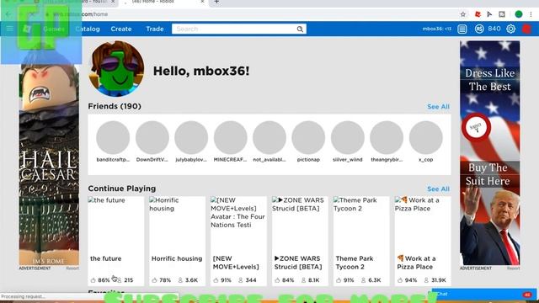Open the Work at a Pizza Place card

pos(423,241)
